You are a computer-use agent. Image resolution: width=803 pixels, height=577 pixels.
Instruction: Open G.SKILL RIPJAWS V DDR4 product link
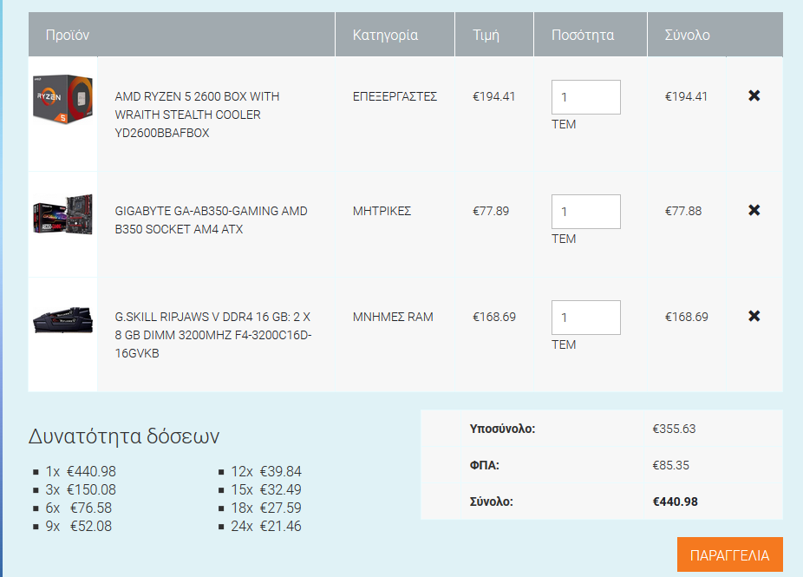pyautogui.click(x=213, y=335)
